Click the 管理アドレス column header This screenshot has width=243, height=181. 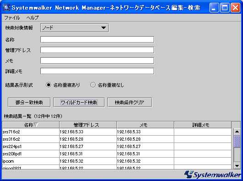tap(88, 125)
